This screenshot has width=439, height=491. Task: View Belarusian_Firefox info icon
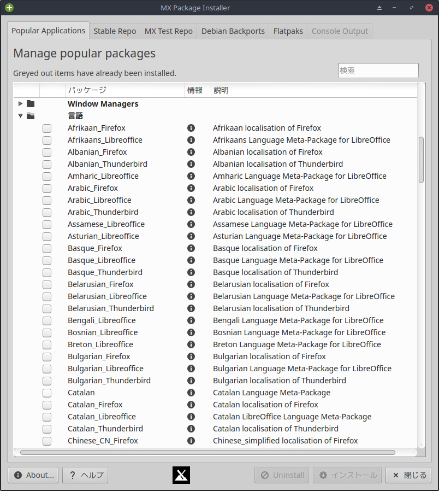(x=191, y=284)
